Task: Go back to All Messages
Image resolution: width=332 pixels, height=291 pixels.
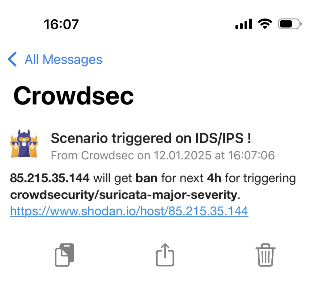Action: 63,59
